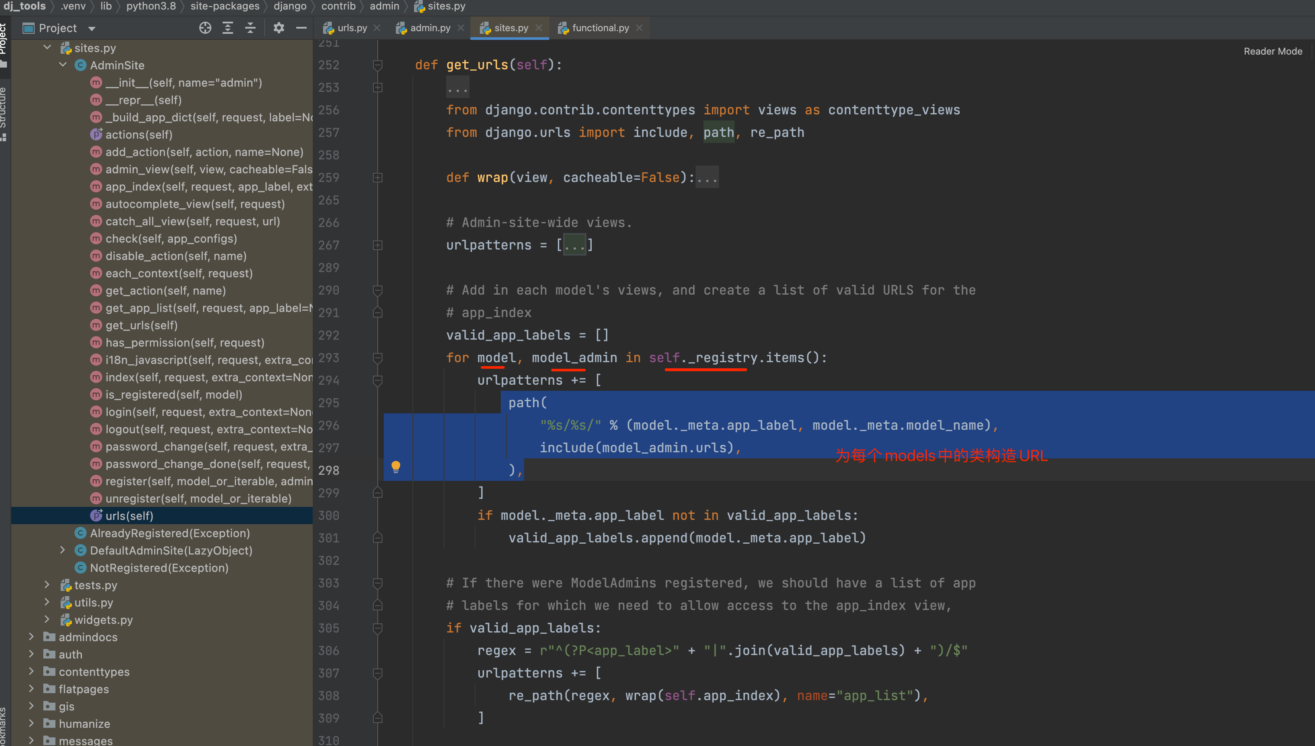Collapse sites.py node in project tree
1315x746 pixels.
[x=47, y=48]
